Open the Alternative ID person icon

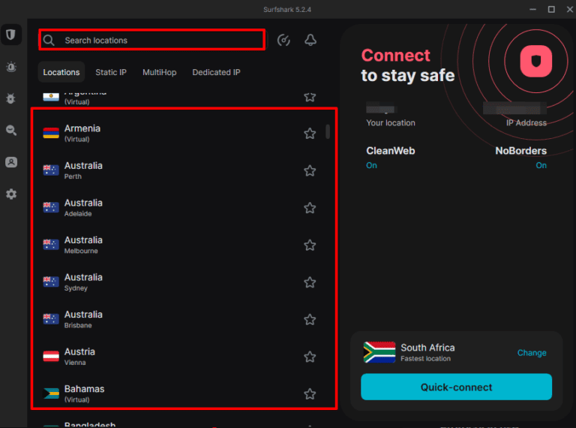tap(11, 162)
